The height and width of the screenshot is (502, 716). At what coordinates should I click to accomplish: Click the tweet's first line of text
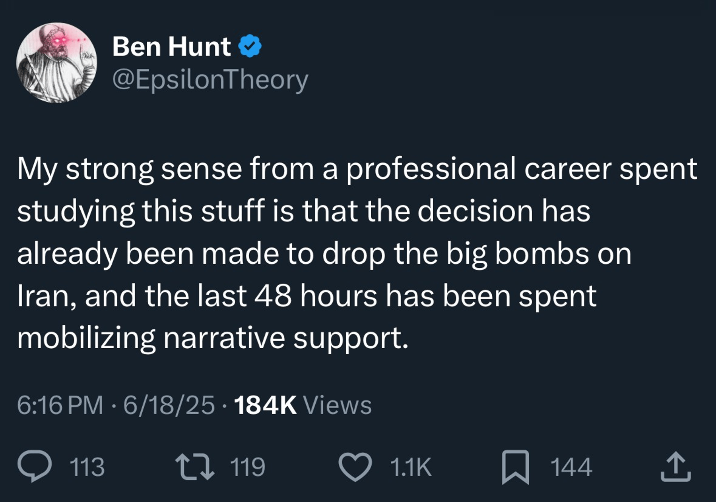click(357, 169)
